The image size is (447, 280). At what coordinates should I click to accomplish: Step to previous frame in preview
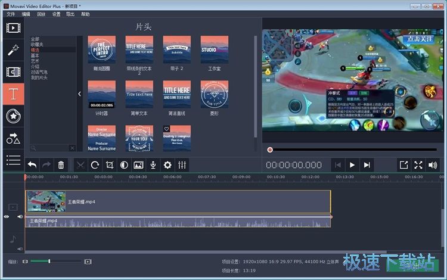point(338,165)
